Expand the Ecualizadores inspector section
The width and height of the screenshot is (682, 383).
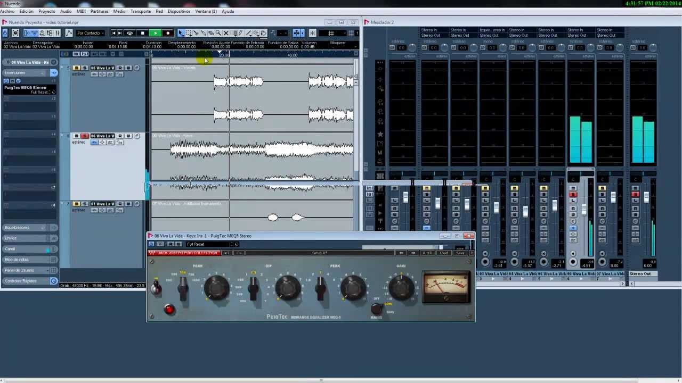(x=29, y=228)
